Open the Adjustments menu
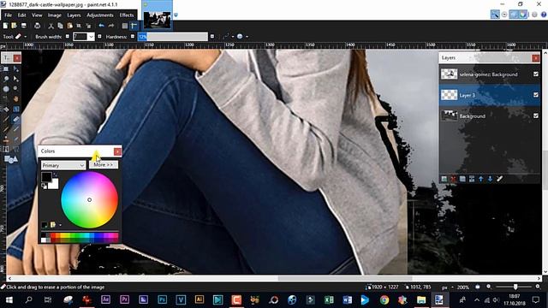The width and height of the screenshot is (548, 308). tap(100, 15)
